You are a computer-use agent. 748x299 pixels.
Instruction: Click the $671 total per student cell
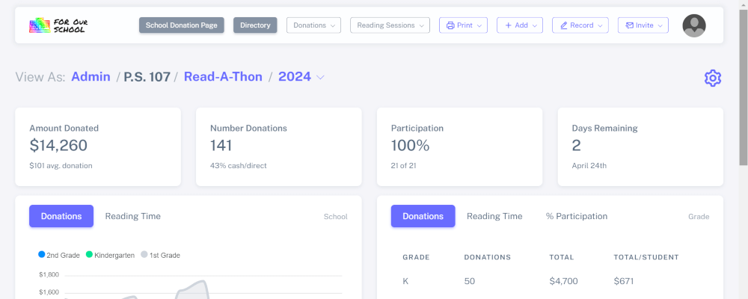624,281
